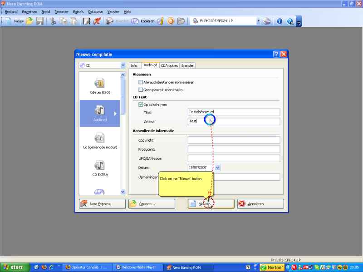The width and height of the screenshot is (363, 272).
Task: Switch to the Info tab
Action: pyautogui.click(x=134, y=65)
